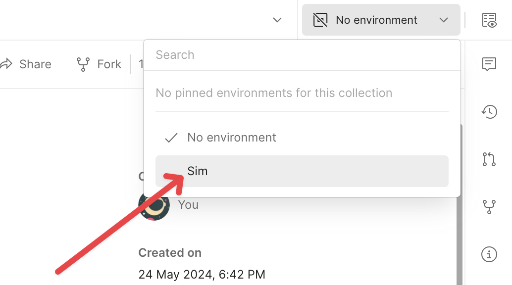Click the no-environment icon in selector
The image size is (512, 285).
[320, 20]
